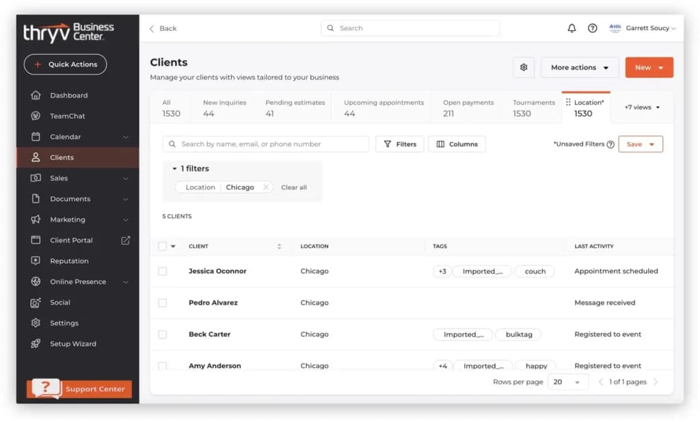Click the Calendar icon in sidebar

(x=36, y=137)
